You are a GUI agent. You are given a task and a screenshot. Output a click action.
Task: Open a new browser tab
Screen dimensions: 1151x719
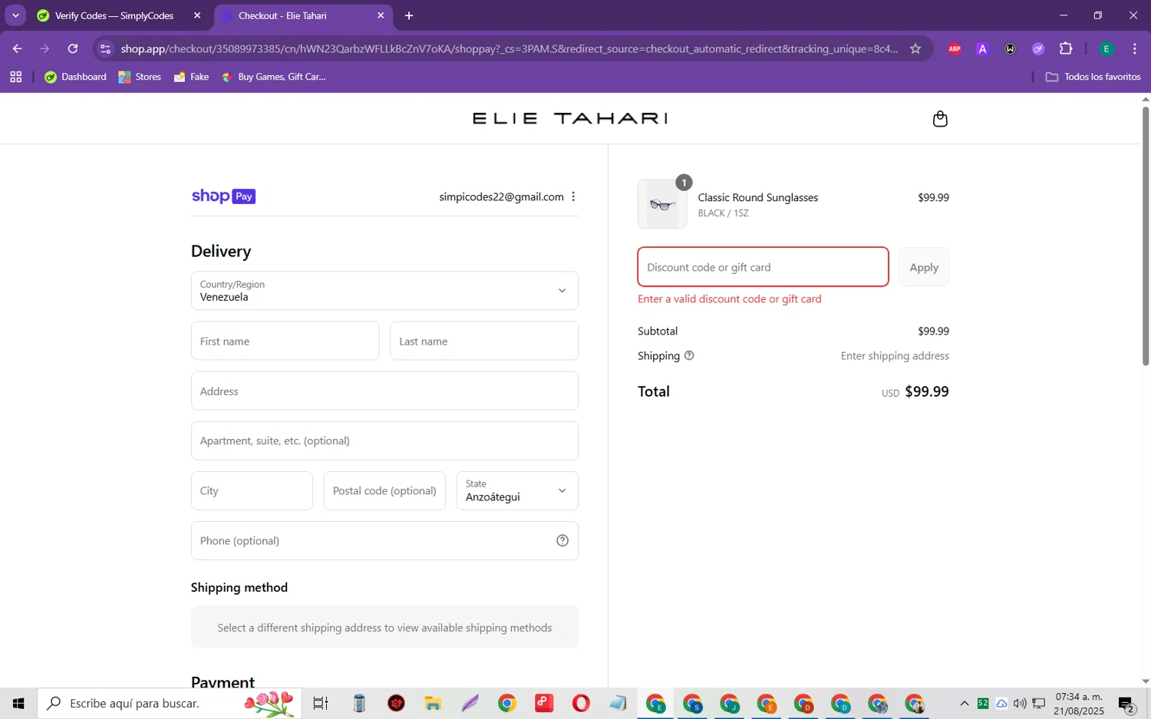(409, 15)
